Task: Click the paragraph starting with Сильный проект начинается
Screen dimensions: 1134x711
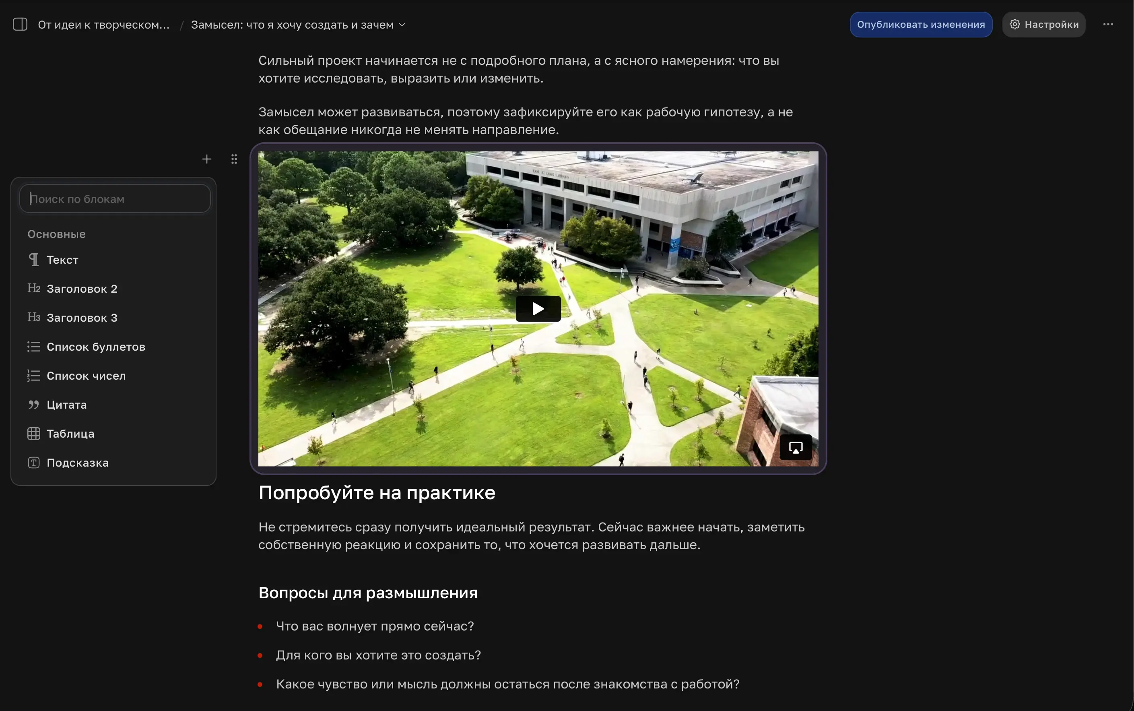Action: (519, 70)
